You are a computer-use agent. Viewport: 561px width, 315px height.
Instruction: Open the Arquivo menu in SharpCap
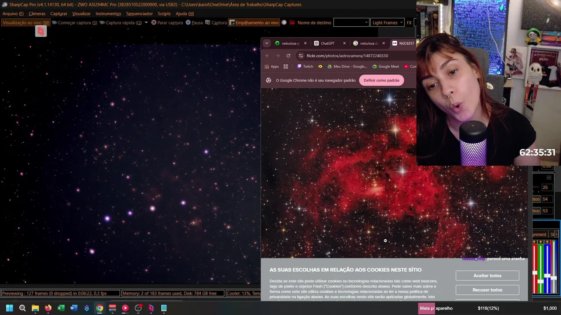click(13, 14)
